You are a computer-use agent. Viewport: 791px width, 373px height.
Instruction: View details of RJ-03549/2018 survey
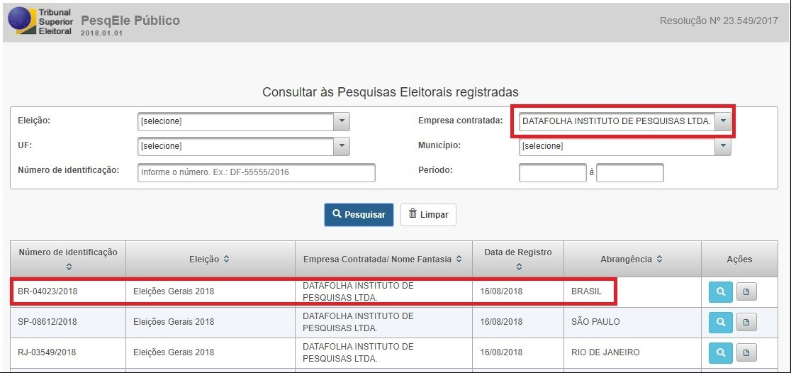coord(720,353)
